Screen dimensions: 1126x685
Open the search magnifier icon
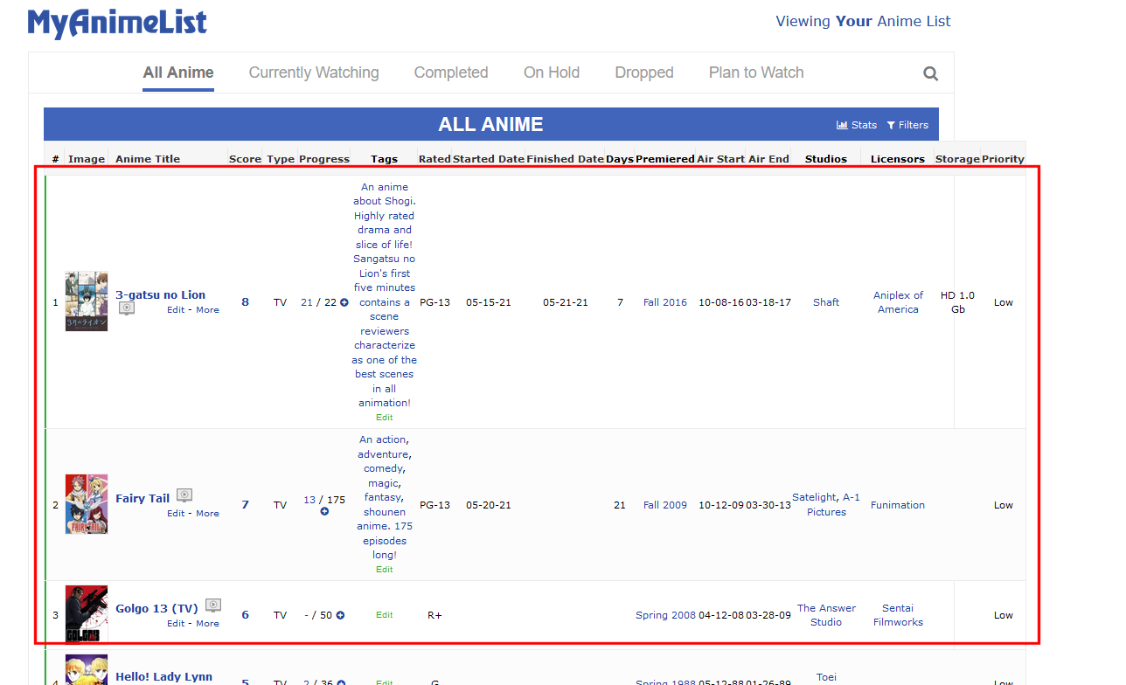tap(930, 73)
